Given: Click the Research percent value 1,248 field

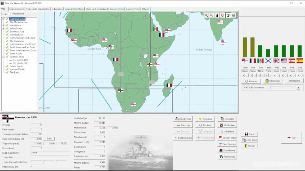Looking at the screenshot, I should click(x=100, y=142).
